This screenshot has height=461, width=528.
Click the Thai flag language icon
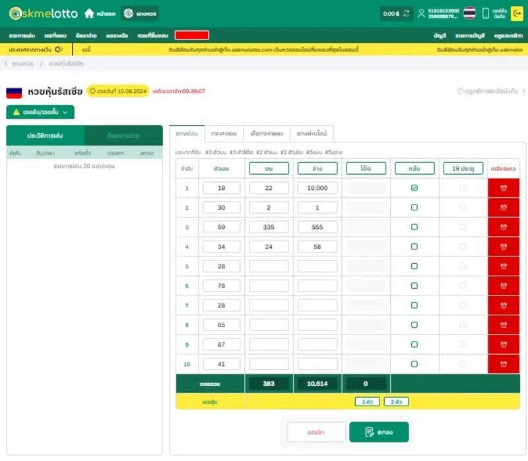pyautogui.click(x=469, y=12)
